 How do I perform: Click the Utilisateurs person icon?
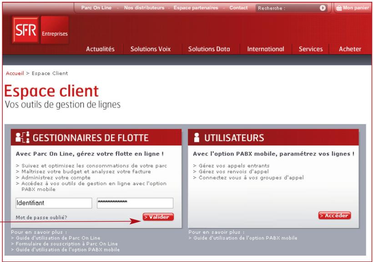(x=197, y=137)
